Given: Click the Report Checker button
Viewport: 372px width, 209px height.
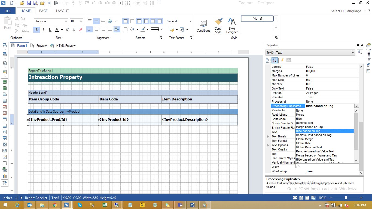Looking at the screenshot, I should click(x=36, y=198).
